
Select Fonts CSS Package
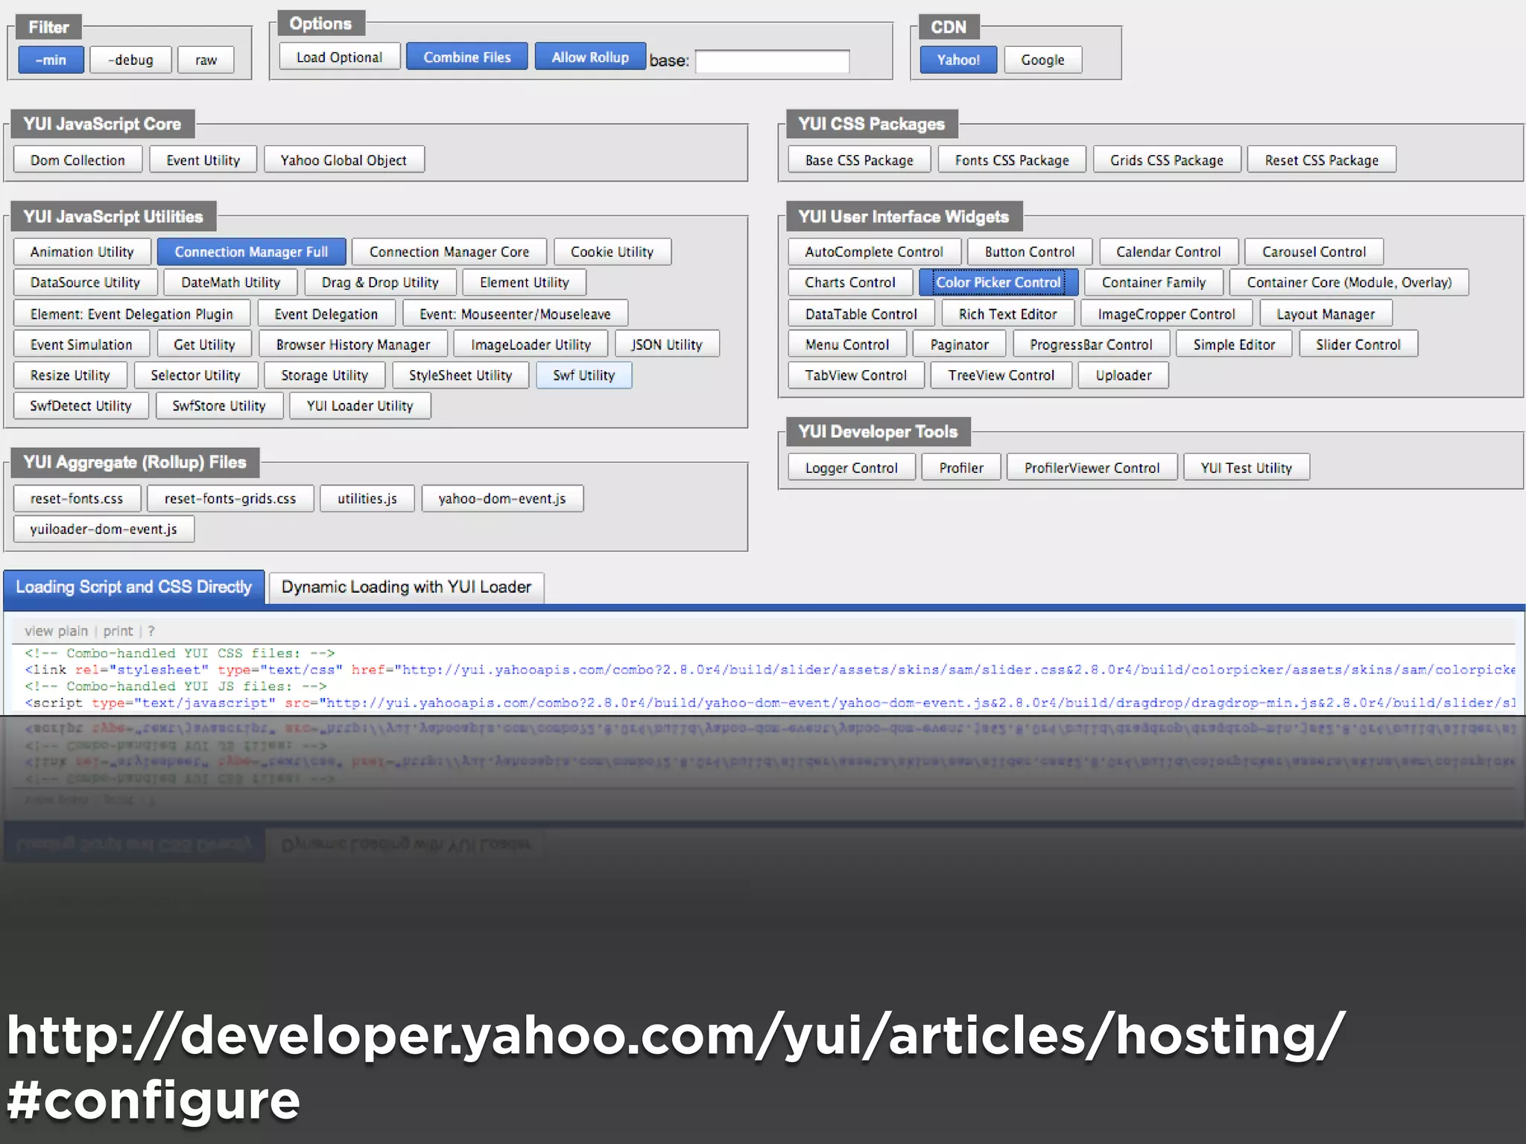click(x=1012, y=160)
